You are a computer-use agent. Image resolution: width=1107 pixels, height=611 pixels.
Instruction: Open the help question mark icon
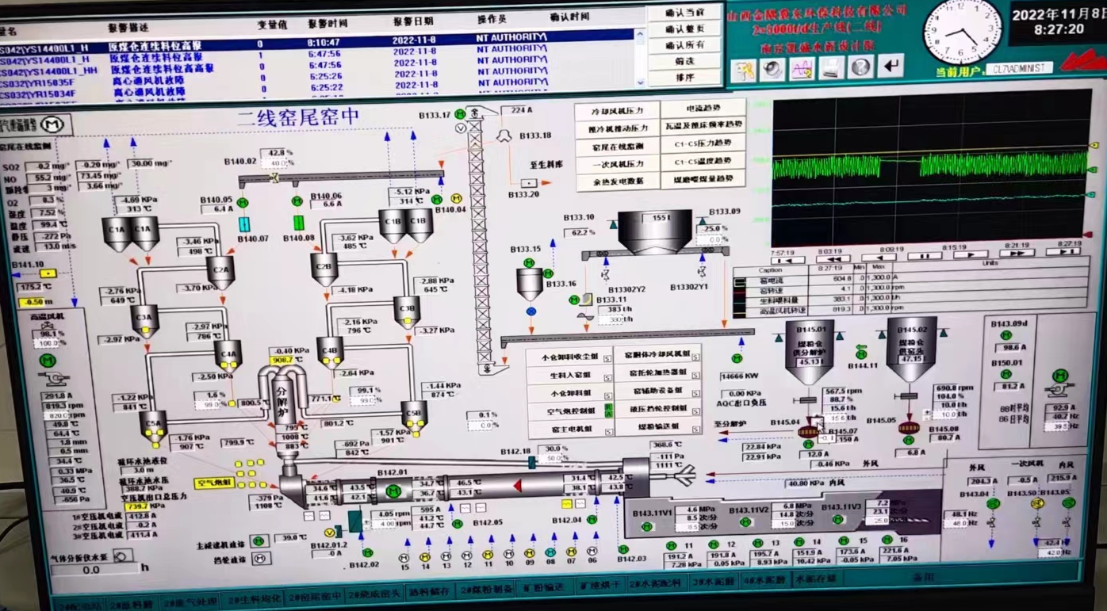[860, 67]
